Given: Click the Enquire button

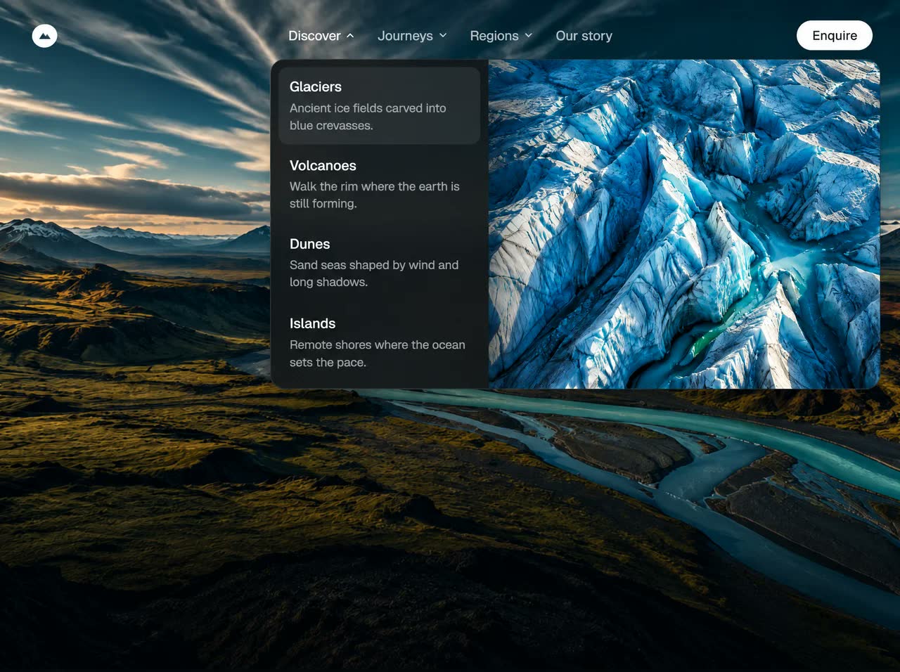Looking at the screenshot, I should pyautogui.click(x=835, y=36).
